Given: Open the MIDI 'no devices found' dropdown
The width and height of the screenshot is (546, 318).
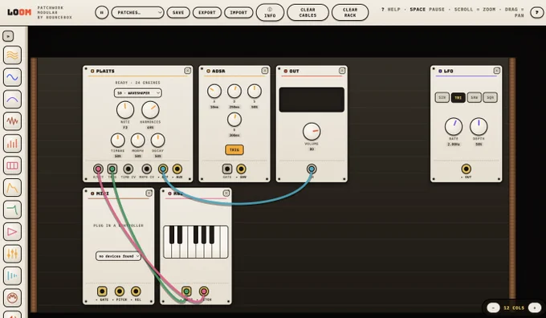Looking at the screenshot, I should (118, 256).
